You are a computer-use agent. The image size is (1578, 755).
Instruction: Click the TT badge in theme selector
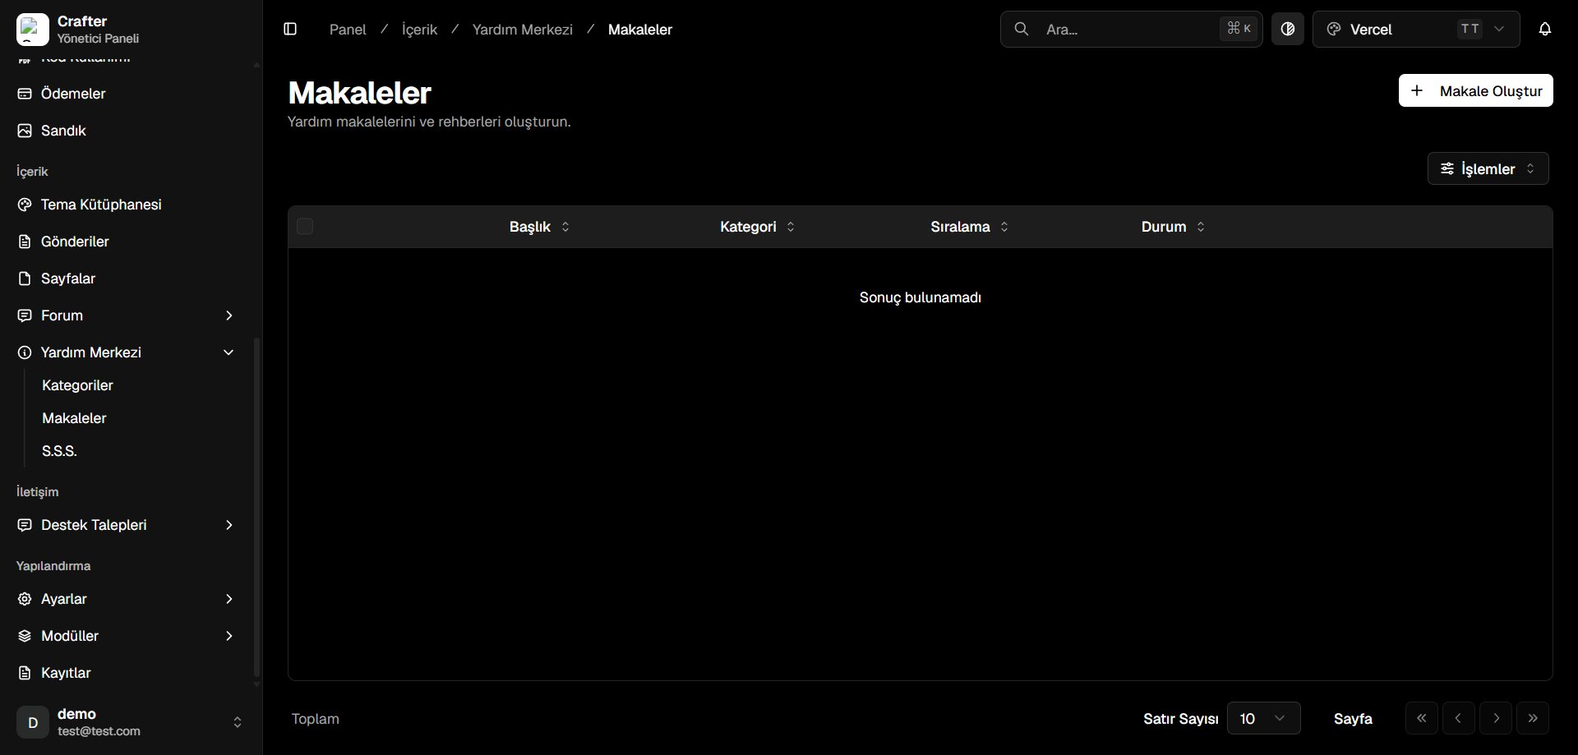tap(1470, 29)
